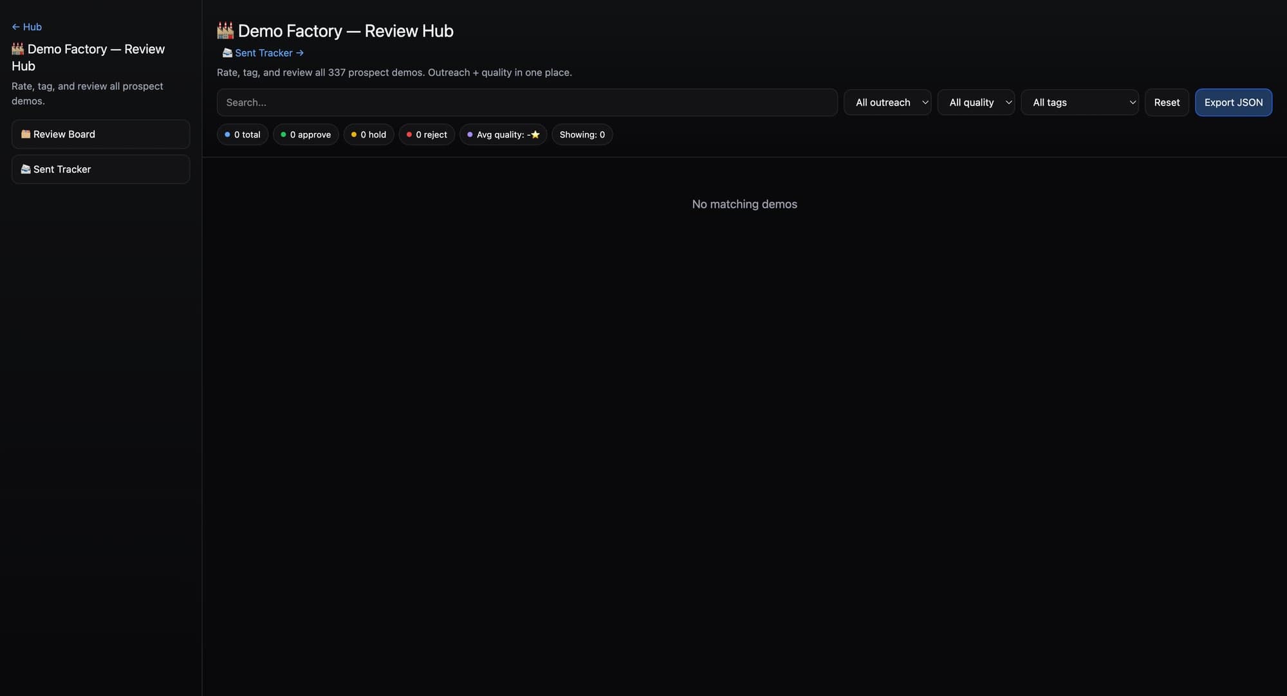Click the tray icon beside Sent Tracker link

click(227, 53)
